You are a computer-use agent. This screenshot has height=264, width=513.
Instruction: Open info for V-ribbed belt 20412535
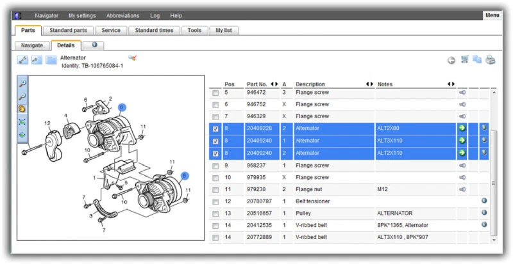coord(485,224)
